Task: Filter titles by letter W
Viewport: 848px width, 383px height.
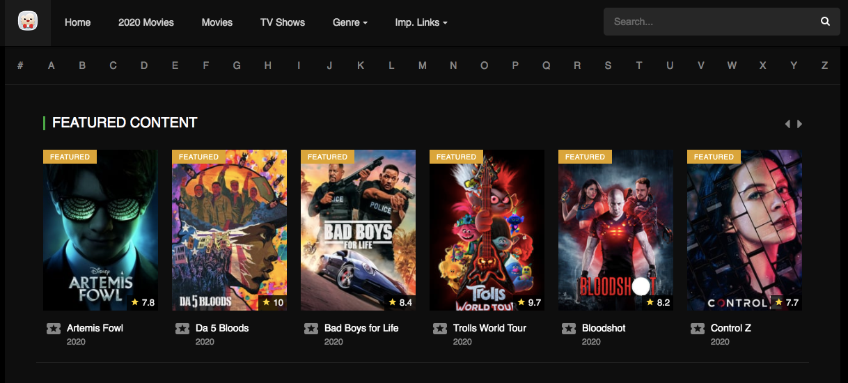Action: [732, 65]
